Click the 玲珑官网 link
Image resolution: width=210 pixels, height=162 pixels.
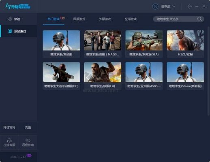[x=9, y=127]
